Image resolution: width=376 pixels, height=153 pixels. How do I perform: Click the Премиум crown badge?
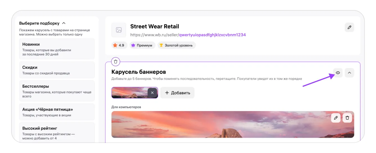tap(142, 45)
